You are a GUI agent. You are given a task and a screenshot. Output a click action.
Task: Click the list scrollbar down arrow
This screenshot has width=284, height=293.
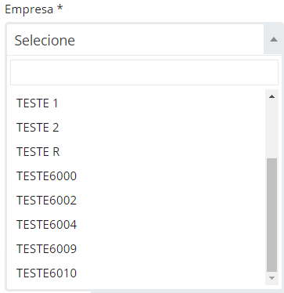coord(271,278)
